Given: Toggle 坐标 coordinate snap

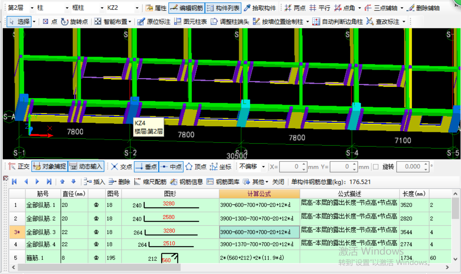Looking at the screenshot, I should (221, 167).
